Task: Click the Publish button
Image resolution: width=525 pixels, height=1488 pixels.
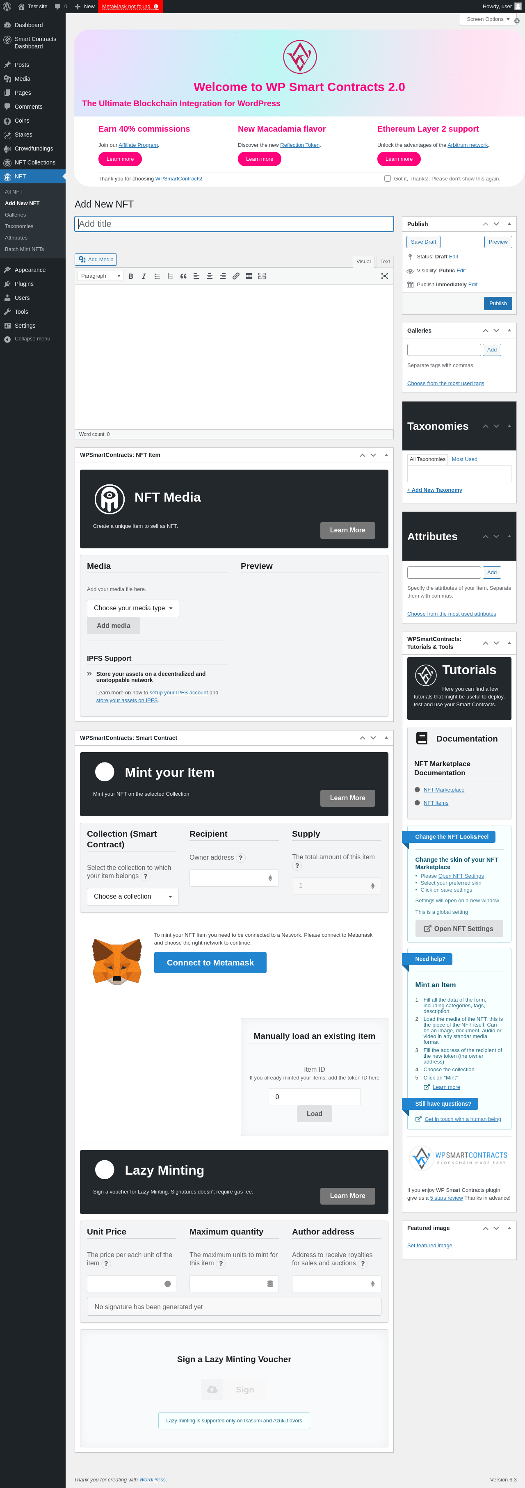Action: (x=498, y=303)
